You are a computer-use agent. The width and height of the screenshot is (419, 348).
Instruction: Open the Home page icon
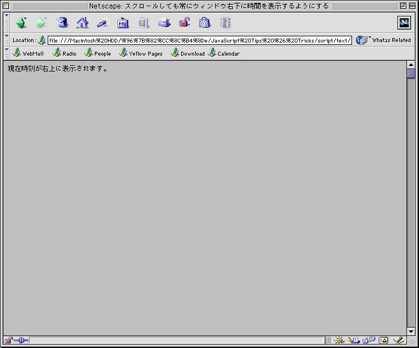click(x=82, y=23)
